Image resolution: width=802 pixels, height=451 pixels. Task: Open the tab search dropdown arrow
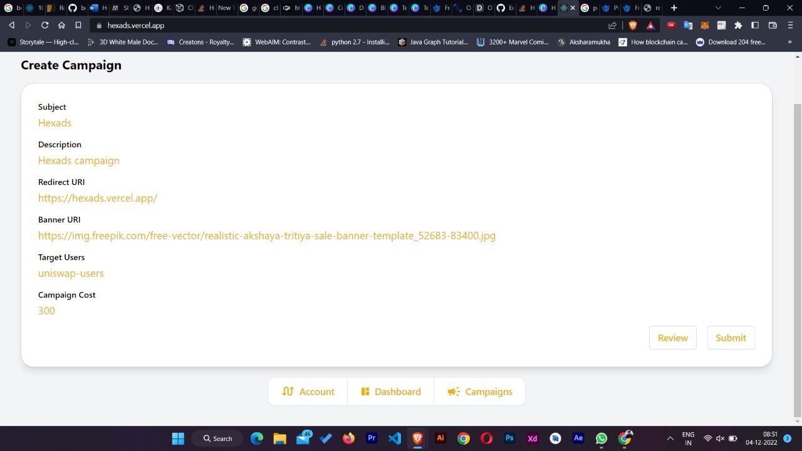click(x=718, y=8)
